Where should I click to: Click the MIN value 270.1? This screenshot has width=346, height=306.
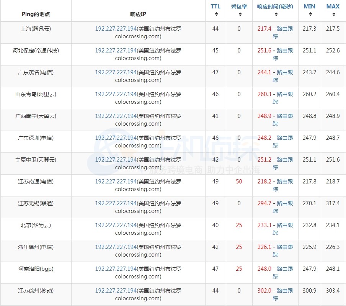click(309, 204)
